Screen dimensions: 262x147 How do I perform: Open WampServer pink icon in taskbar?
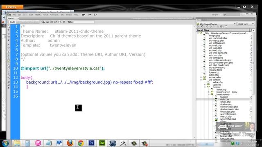click(x=38, y=143)
